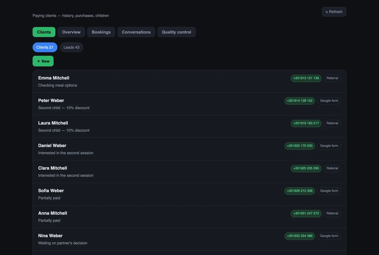Open Emma Mitchell's client record
This screenshot has width=379, height=255.
(189, 82)
